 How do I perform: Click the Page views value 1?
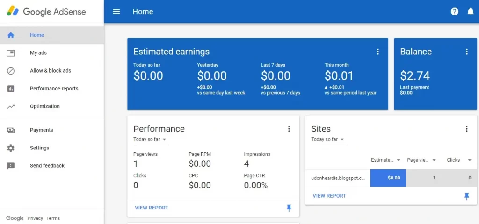(x=136, y=164)
